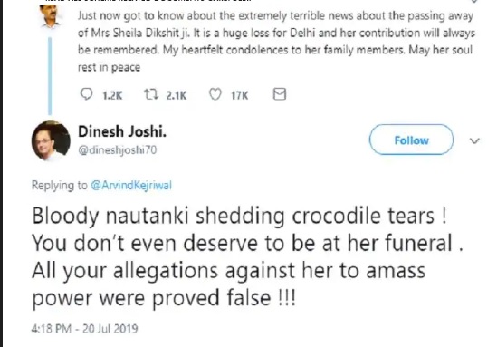
Task: Click the "Replying to" label
Action: pos(59,185)
